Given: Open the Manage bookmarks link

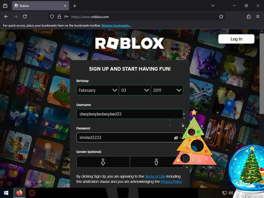Looking at the screenshot, I should point(116,26).
